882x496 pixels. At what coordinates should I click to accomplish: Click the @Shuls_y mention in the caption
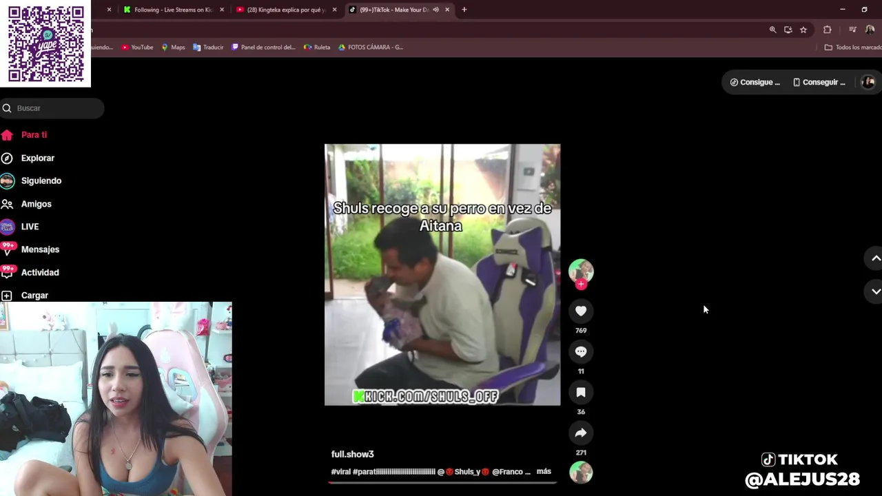(x=463, y=472)
